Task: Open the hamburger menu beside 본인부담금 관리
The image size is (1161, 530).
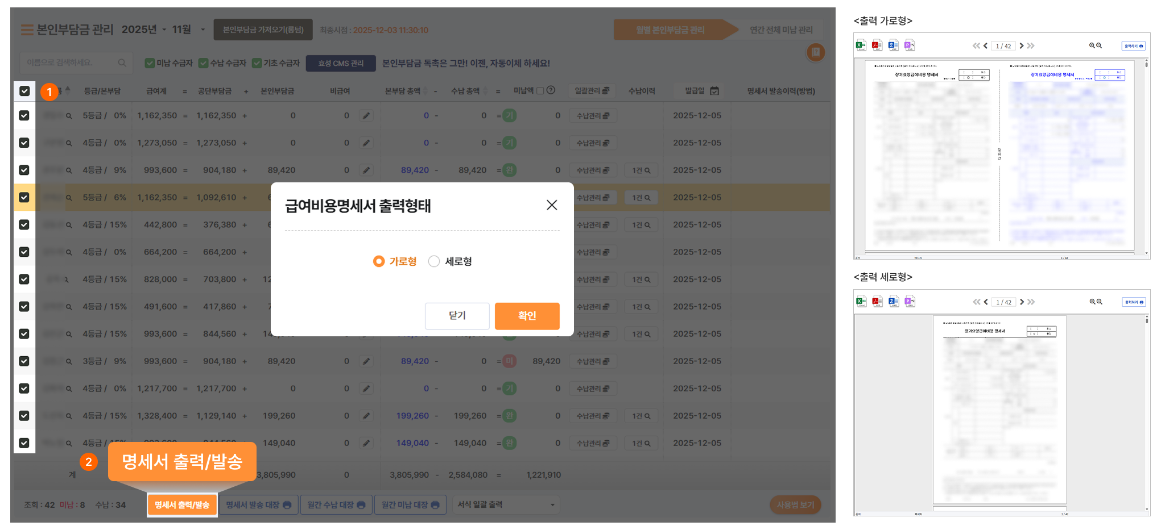Action: pos(27,30)
